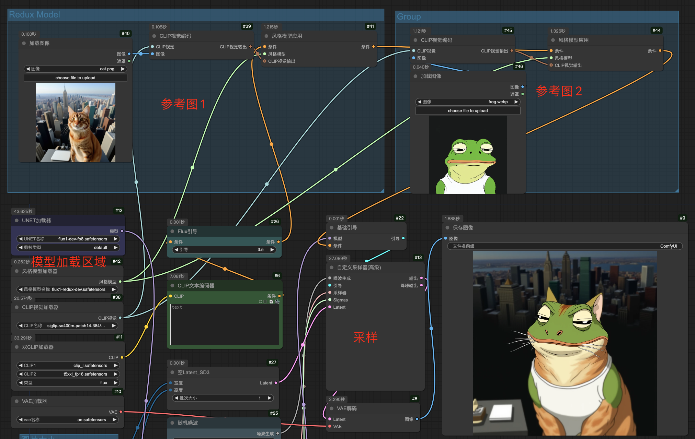
Task: Select the Redux Model group title
Action: pos(34,14)
